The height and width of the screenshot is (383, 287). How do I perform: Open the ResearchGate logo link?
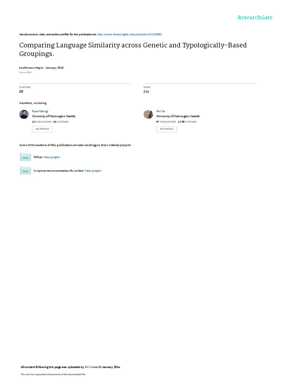[x=255, y=17]
